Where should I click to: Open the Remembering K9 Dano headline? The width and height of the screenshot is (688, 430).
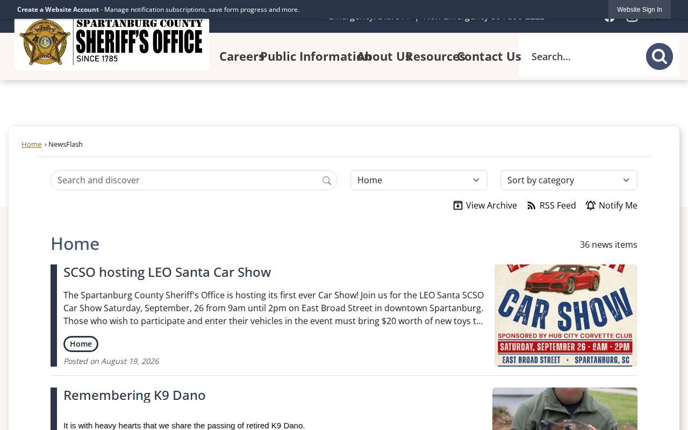click(134, 395)
